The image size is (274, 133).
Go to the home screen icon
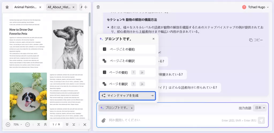point(7,7)
